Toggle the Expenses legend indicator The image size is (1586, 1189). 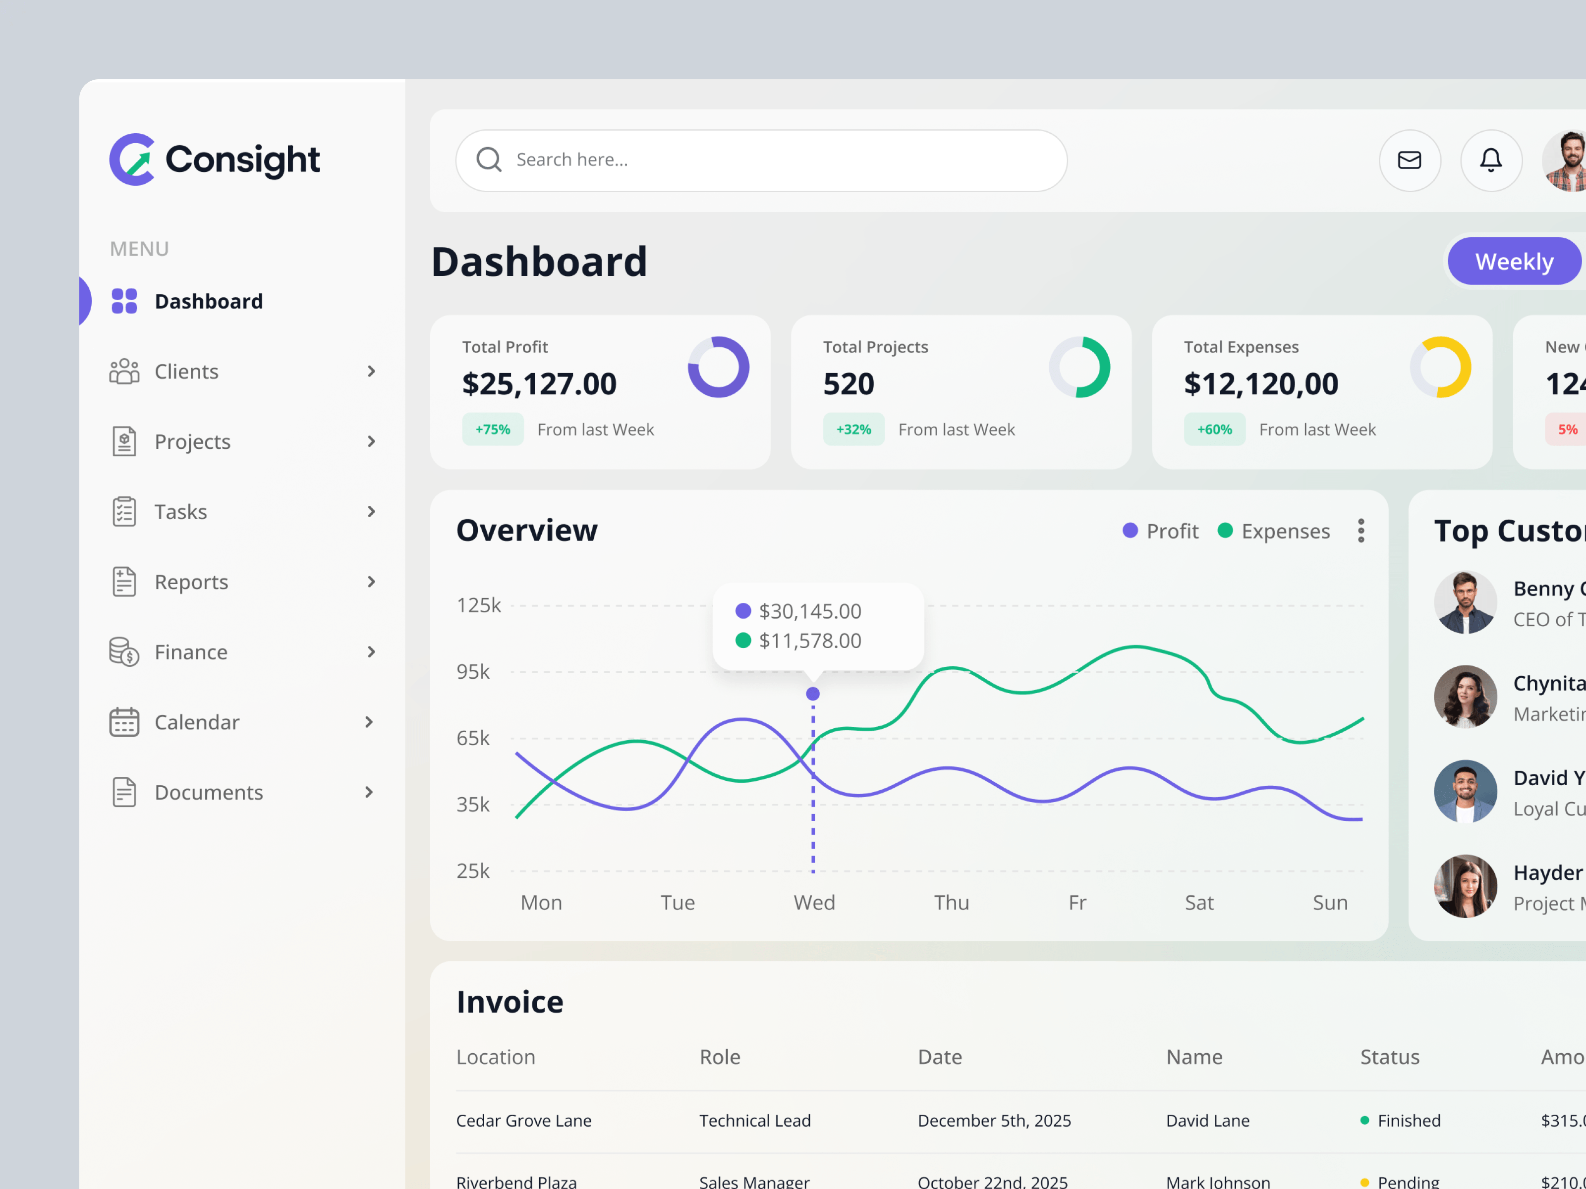(1225, 531)
